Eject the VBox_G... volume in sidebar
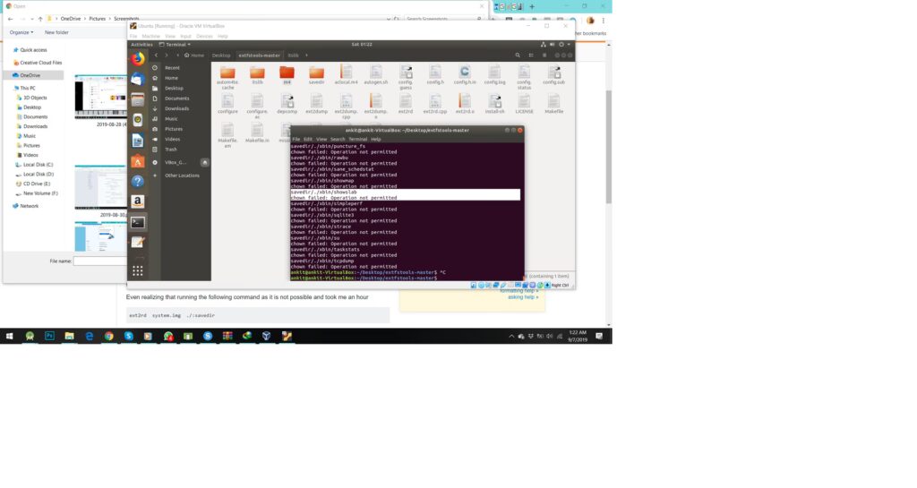Viewport: 917px width, 488px height. pos(204,162)
